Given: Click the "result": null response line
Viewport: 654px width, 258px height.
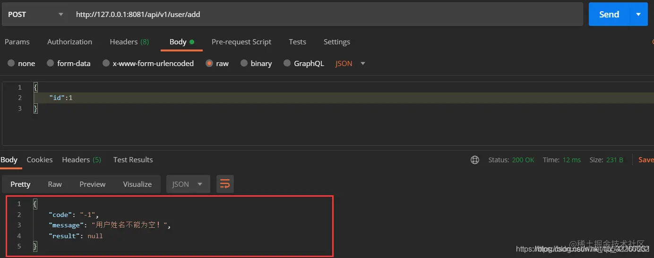Looking at the screenshot, I should click(76, 235).
